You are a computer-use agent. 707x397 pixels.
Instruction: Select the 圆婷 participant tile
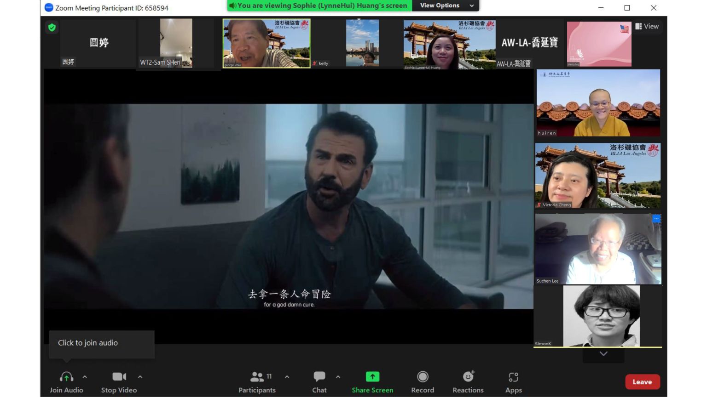click(x=99, y=43)
